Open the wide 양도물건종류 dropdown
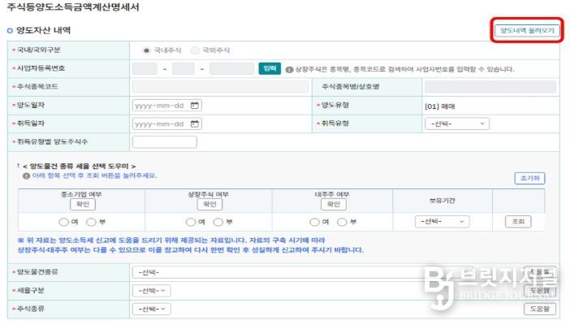 point(325,272)
